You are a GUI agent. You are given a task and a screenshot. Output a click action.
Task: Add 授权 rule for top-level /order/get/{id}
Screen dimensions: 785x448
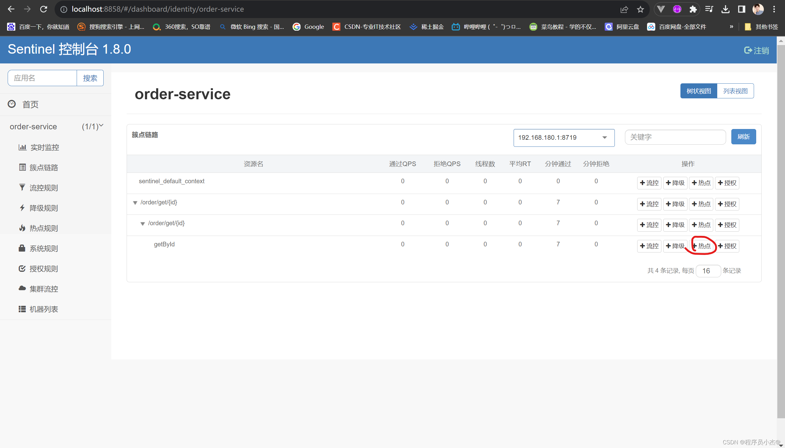coord(727,204)
